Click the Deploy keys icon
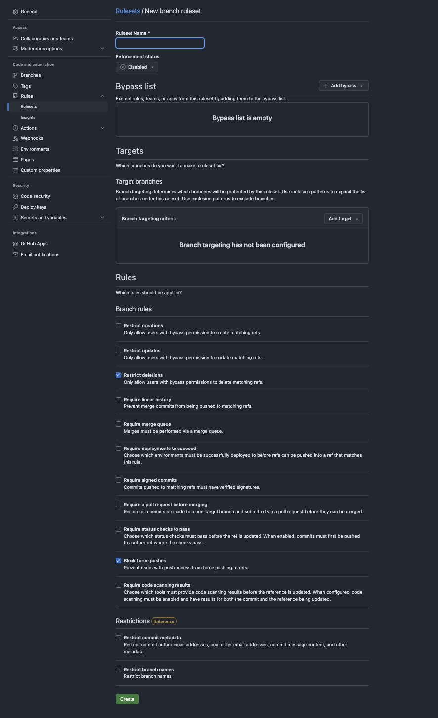The image size is (438, 718). coord(16,207)
